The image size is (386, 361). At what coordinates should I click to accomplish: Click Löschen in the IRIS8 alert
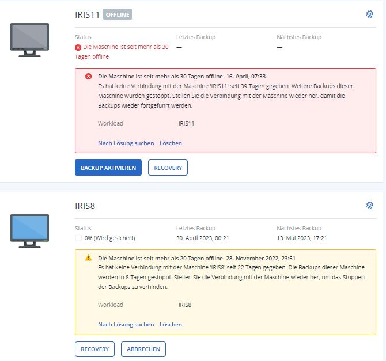[171, 325]
